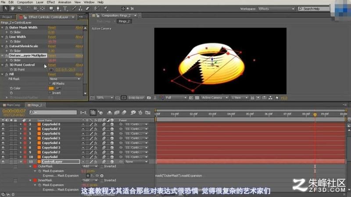Screen dimensions: 351x197
Task: Select the Pen tool
Action: tap(58, 8)
